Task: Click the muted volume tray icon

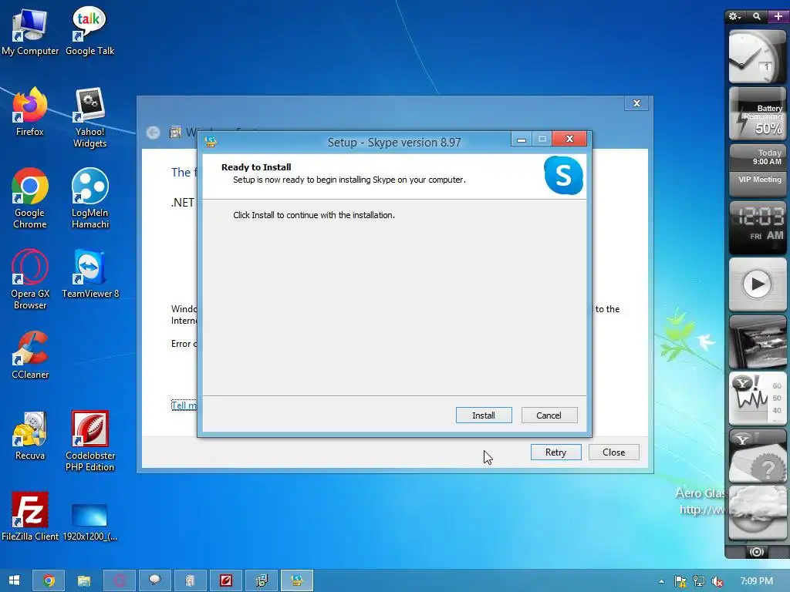Action: [717, 581]
